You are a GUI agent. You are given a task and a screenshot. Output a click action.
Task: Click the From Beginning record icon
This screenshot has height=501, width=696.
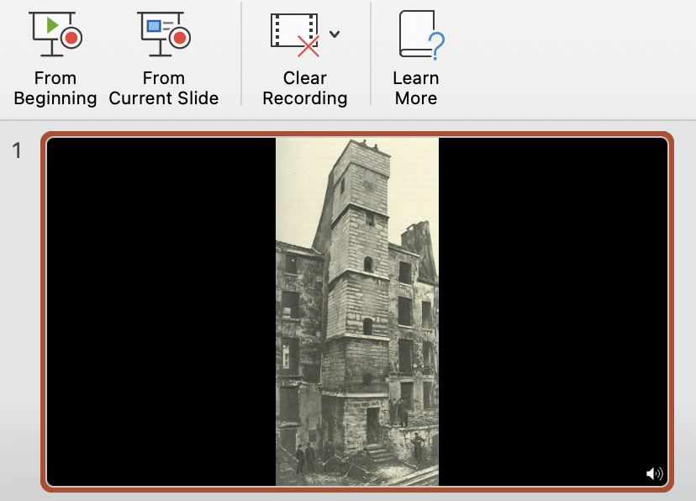[55, 34]
